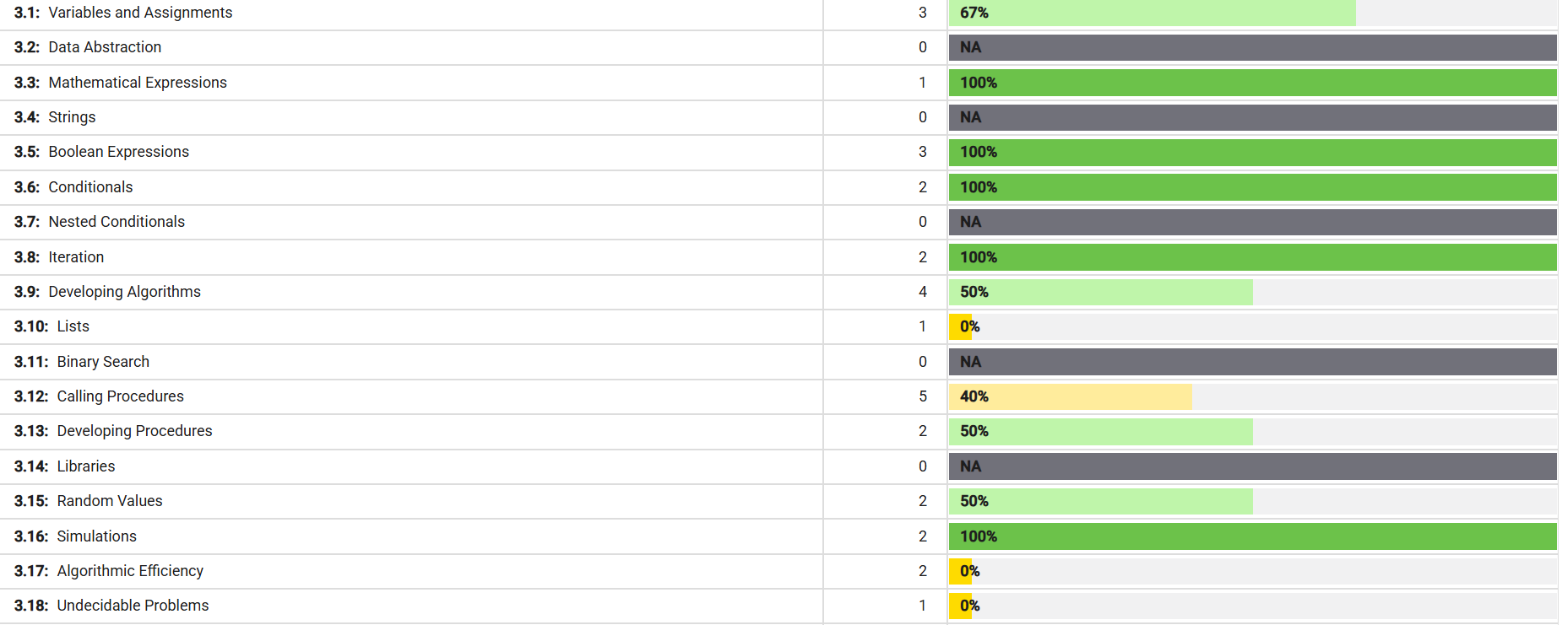Select the 50% bar for Random Values
1562x625 pixels.
(1100, 501)
